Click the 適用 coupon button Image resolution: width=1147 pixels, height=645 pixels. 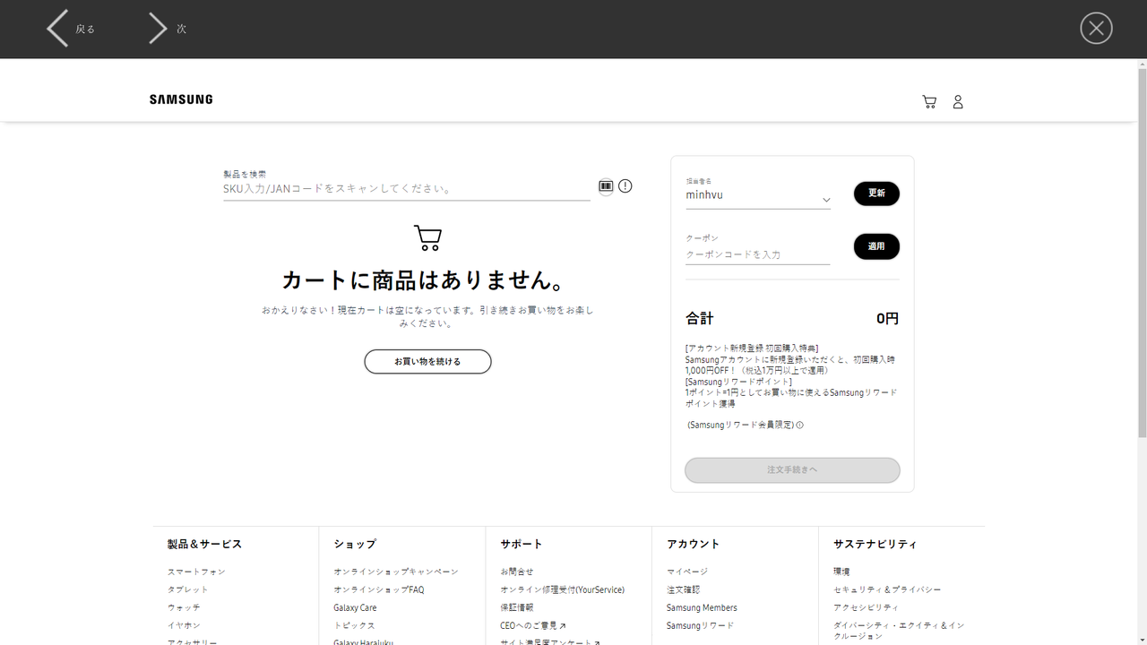(876, 246)
